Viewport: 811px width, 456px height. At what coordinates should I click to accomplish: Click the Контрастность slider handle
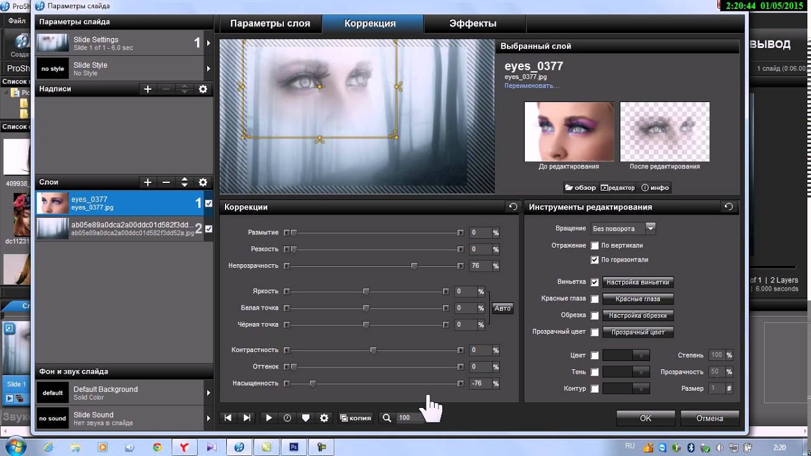(373, 350)
